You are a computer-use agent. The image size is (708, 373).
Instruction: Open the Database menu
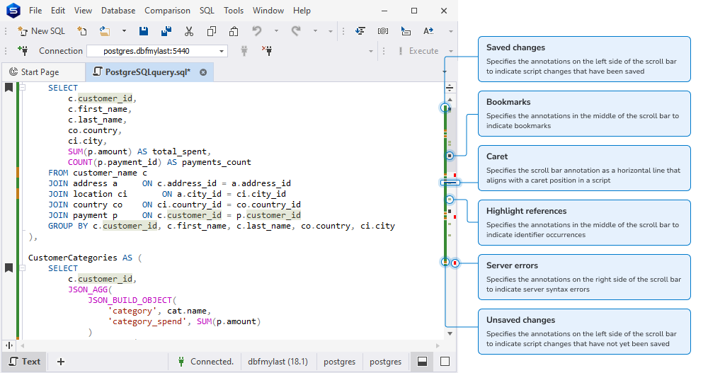click(118, 11)
